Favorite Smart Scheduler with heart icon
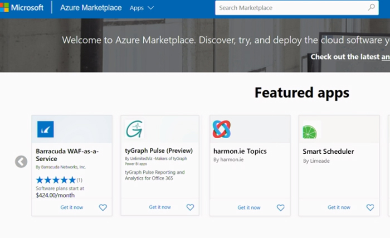The height and width of the screenshot is (238, 390). [370, 207]
